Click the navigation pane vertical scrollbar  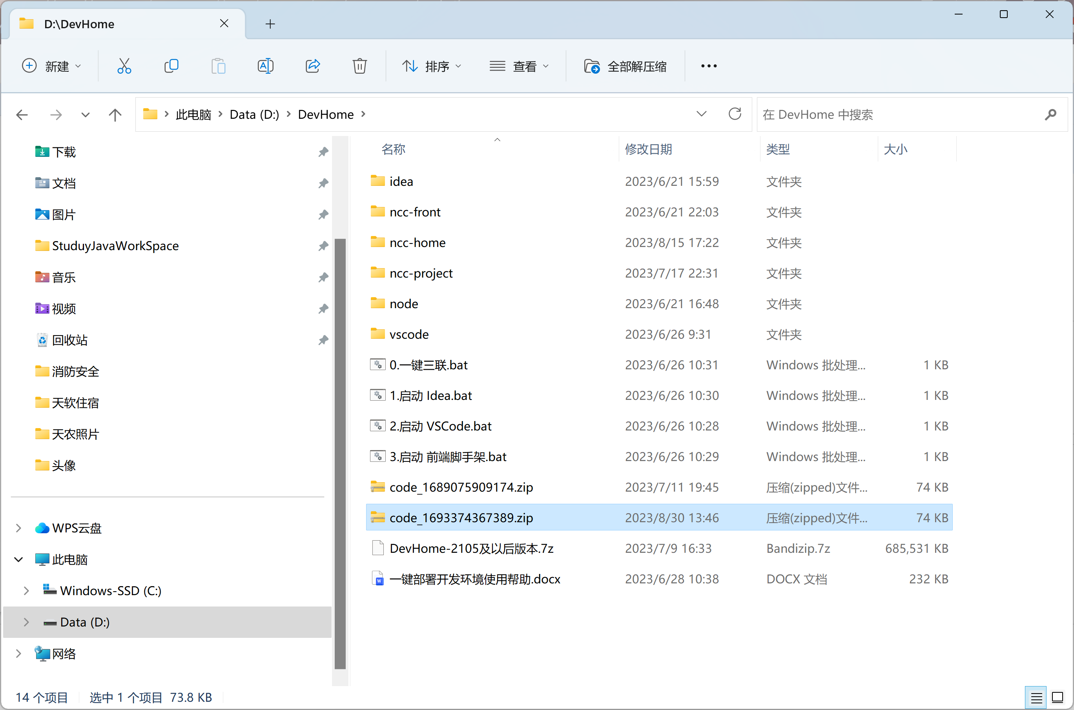[x=340, y=453]
